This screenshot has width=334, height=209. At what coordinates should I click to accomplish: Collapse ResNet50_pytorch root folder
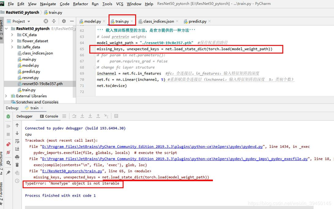pyautogui.click(x=6, y=29)
